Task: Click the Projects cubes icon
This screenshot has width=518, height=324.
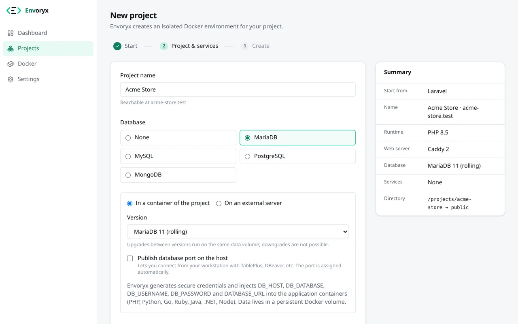Action: (x=11, y=49)
